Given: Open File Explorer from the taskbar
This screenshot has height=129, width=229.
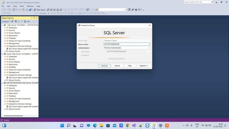Looking at the screenshot, I should click(x=101, y=125).
